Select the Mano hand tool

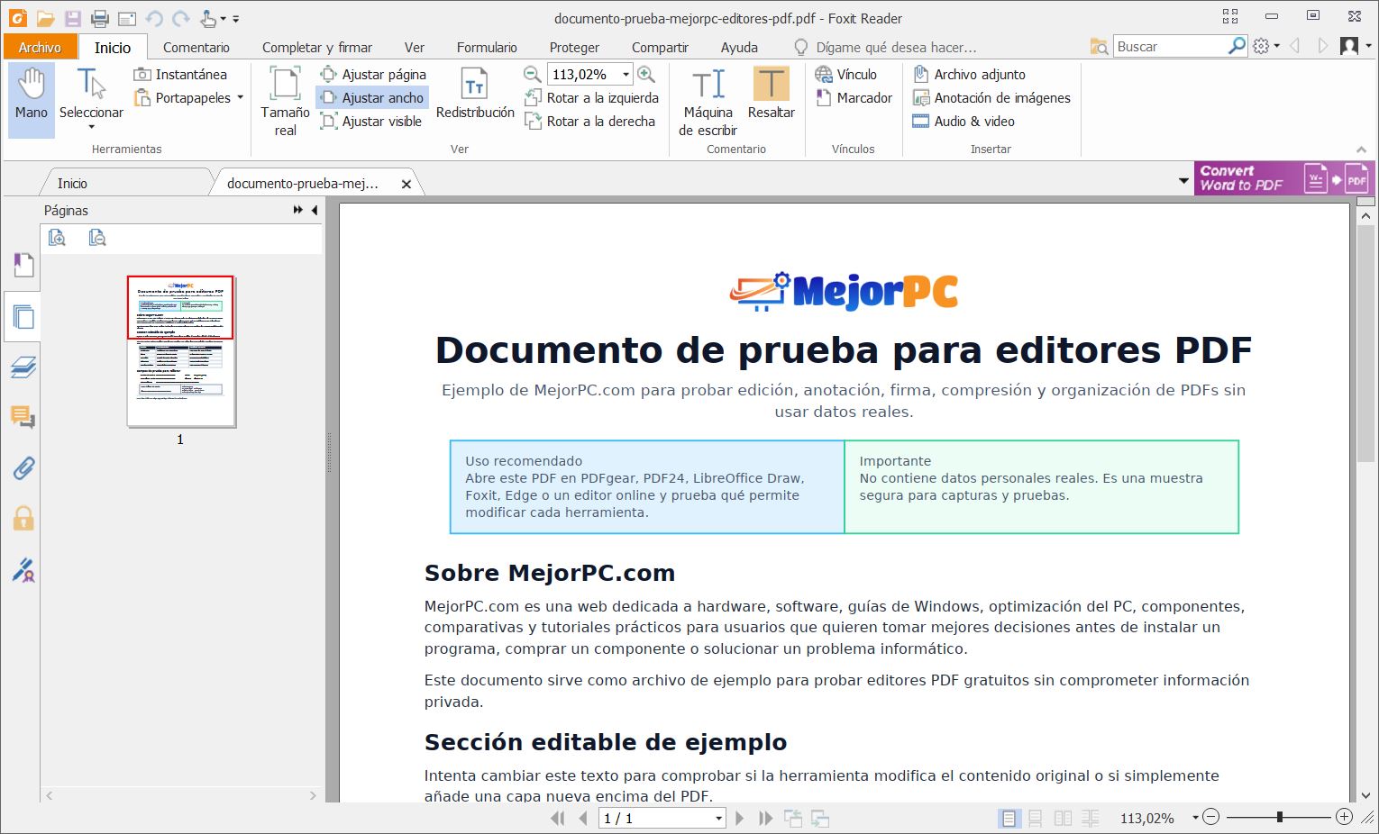[31, 97]
